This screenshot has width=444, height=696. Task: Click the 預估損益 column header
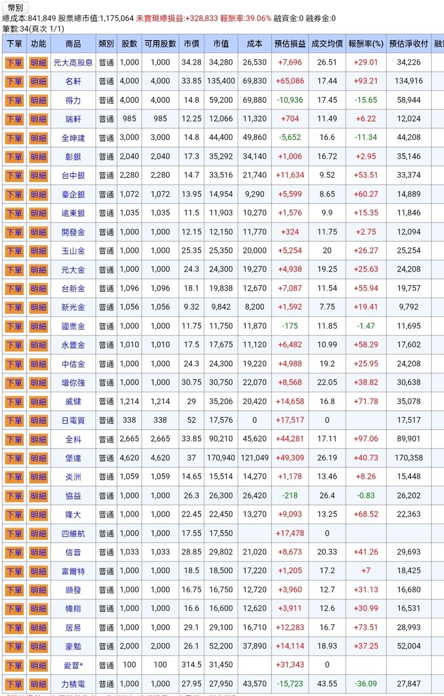pos(290,43)
